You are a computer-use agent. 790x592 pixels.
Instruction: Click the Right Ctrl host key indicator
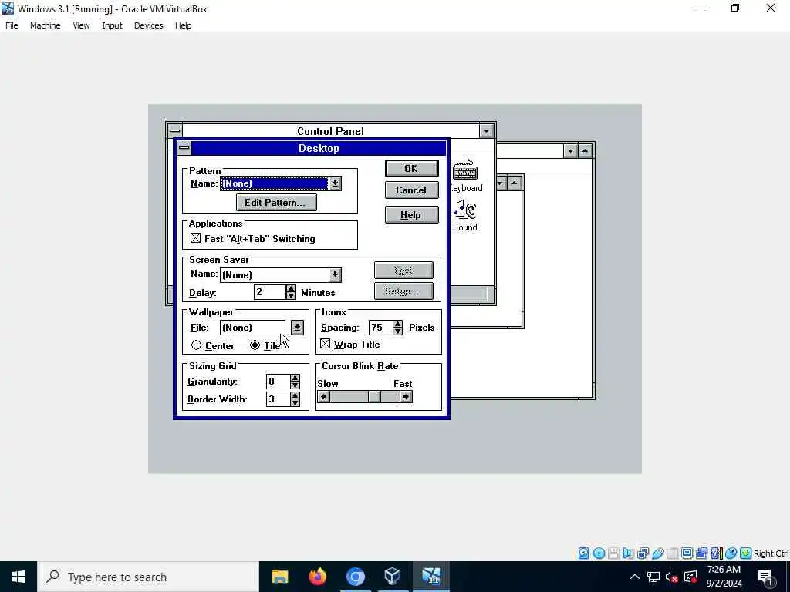(771, 553)
